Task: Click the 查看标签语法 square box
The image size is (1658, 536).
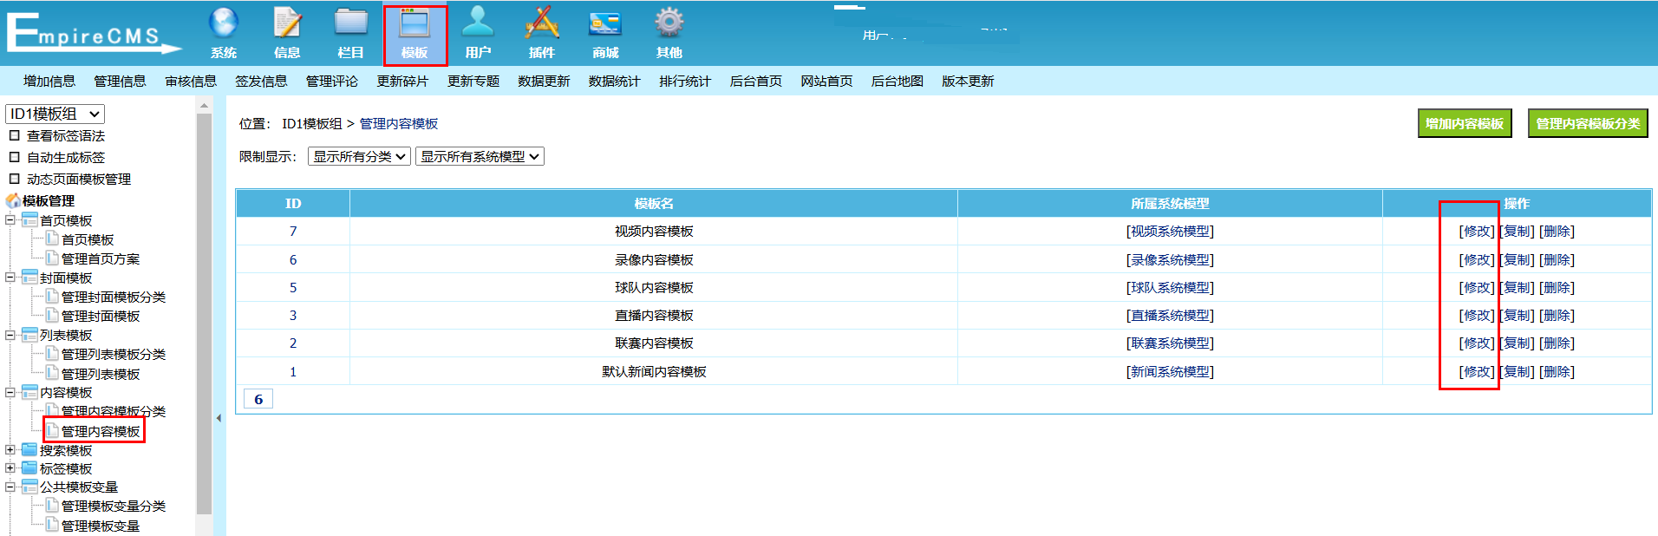Action: [14, 135]
